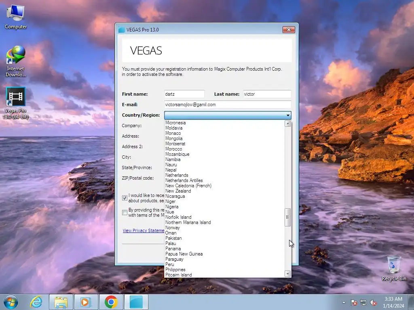Select Philippines from the country list

point(224,270)
